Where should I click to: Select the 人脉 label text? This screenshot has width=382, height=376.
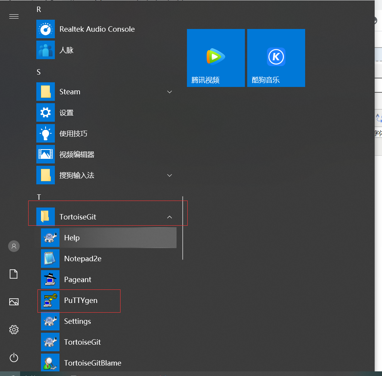click(66, 50)
